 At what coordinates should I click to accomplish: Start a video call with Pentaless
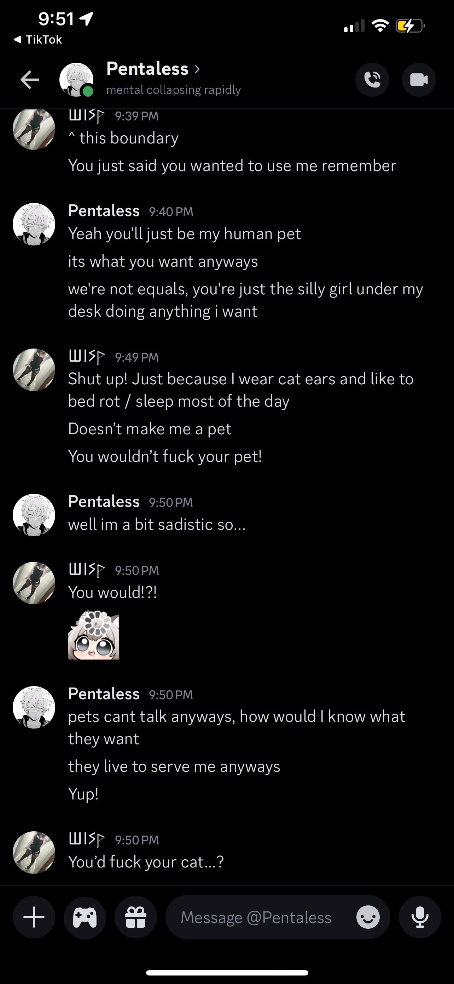419,80
